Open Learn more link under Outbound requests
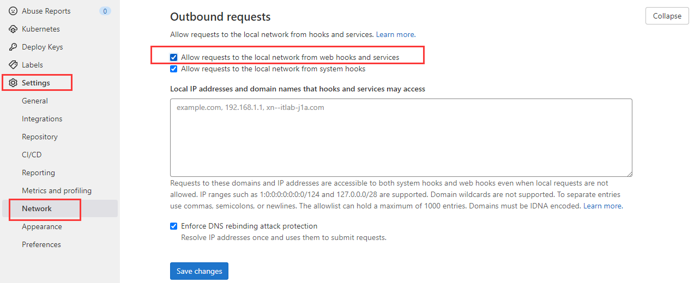 [395, 34]
